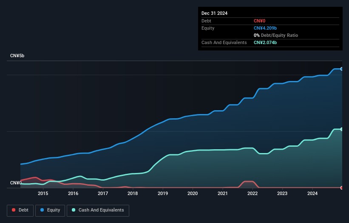Click the teal Cash endpoint marker

point(342,129)
